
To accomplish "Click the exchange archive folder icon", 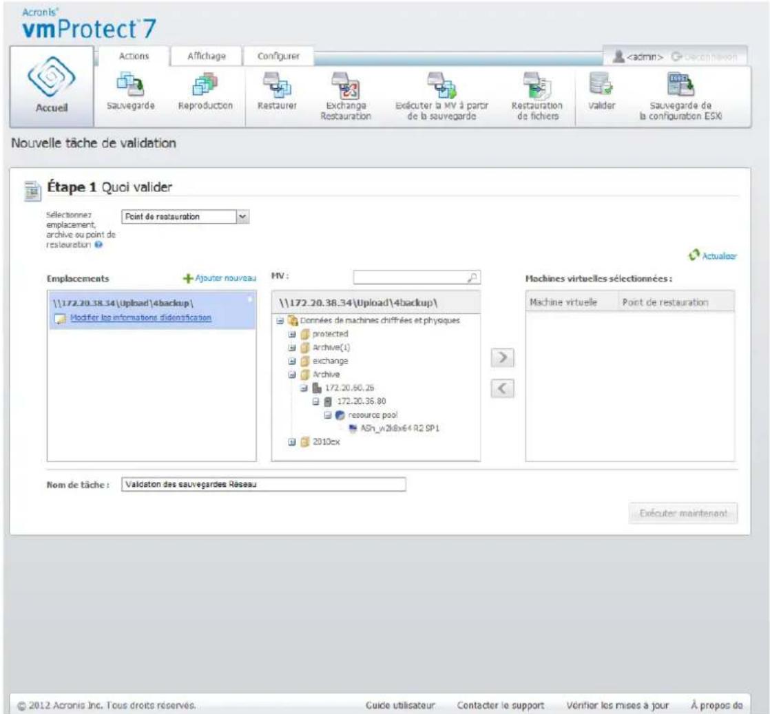I will [x=305, y=361].
